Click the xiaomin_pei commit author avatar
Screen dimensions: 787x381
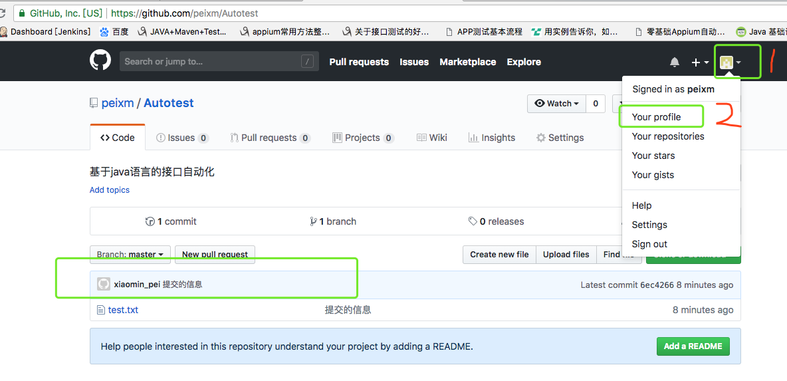(103, 284)
